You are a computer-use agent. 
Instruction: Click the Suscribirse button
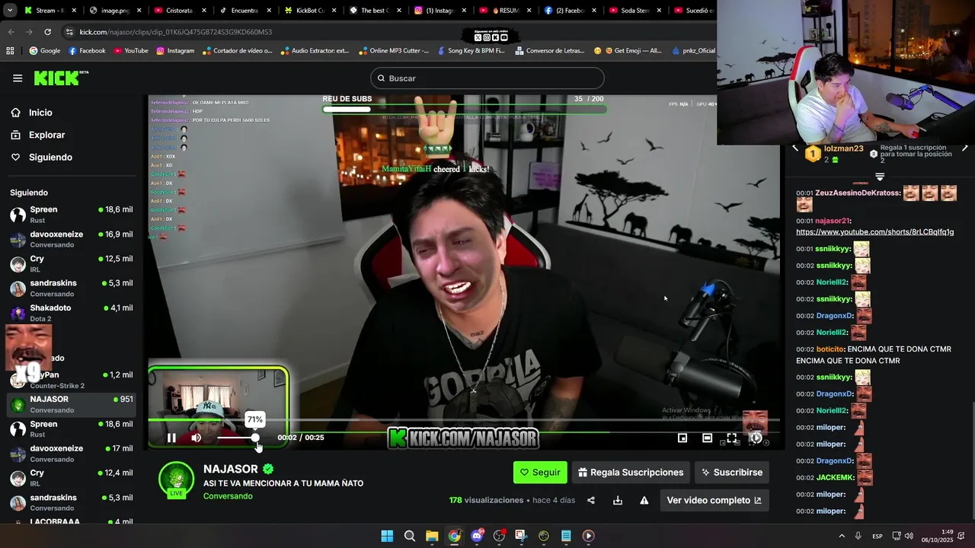[732, 473]
